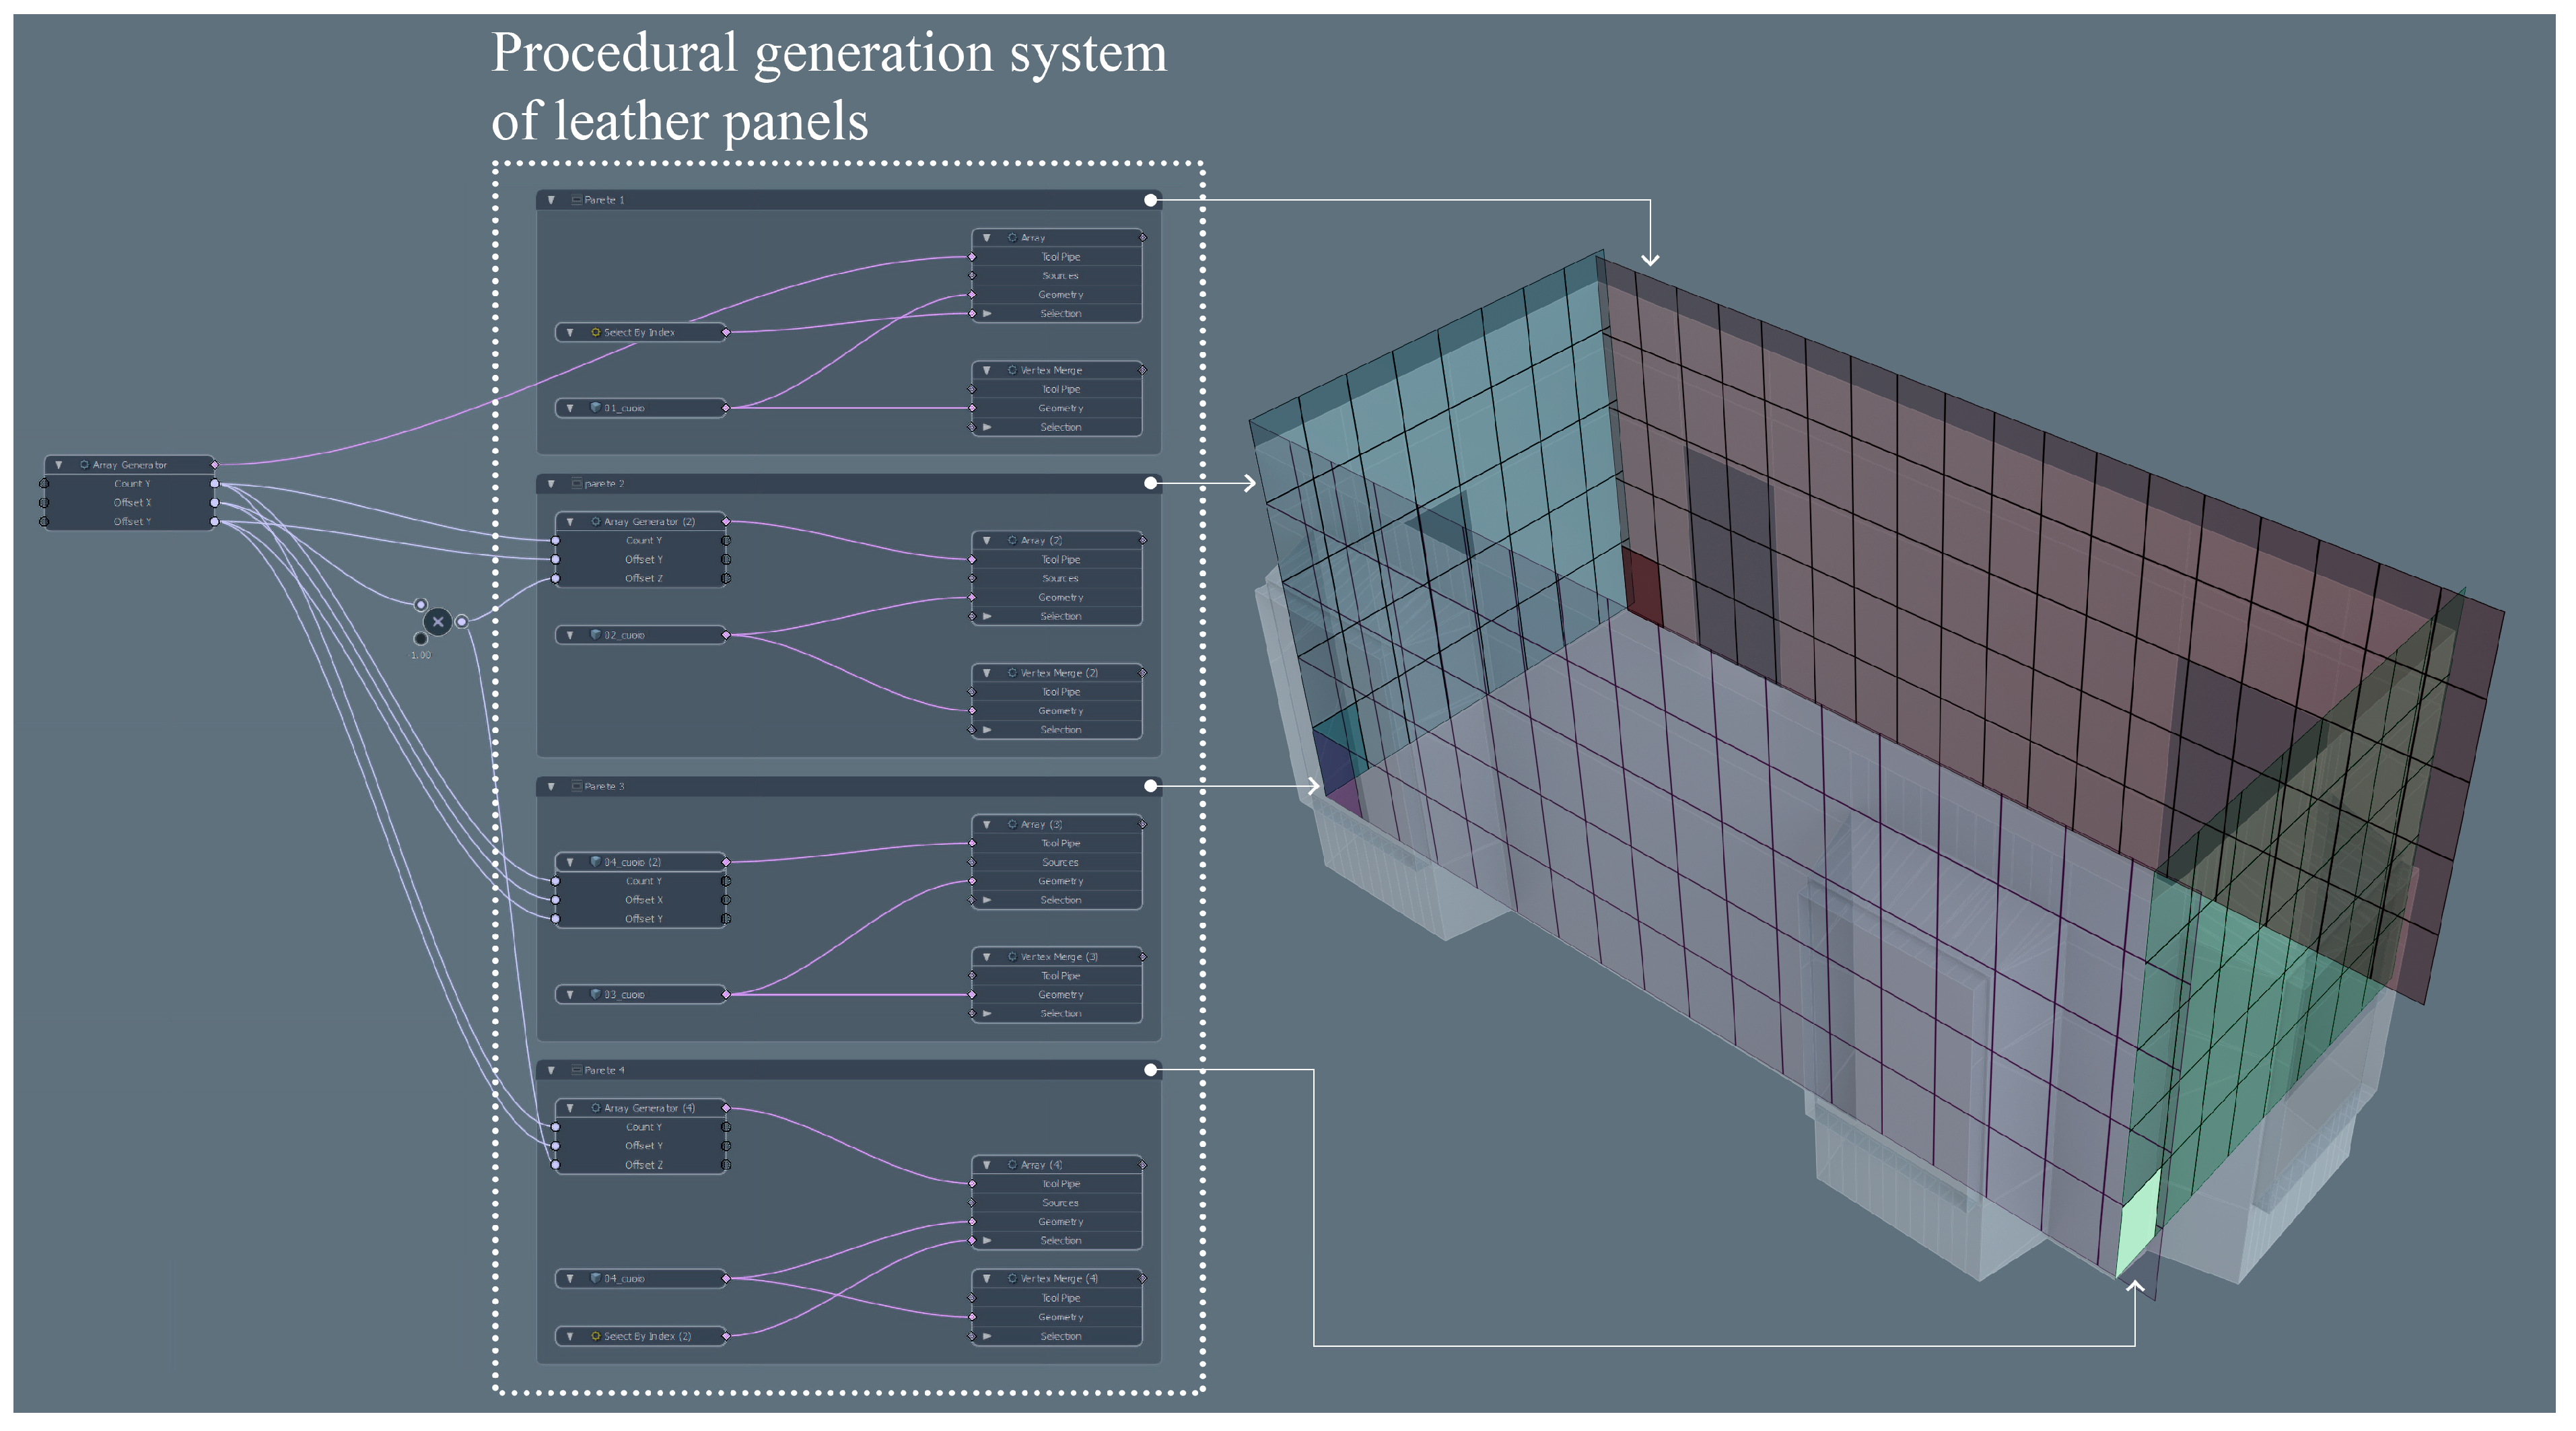Expand the Selection row of Array node
The image size is (2576, 1431).
987,314
